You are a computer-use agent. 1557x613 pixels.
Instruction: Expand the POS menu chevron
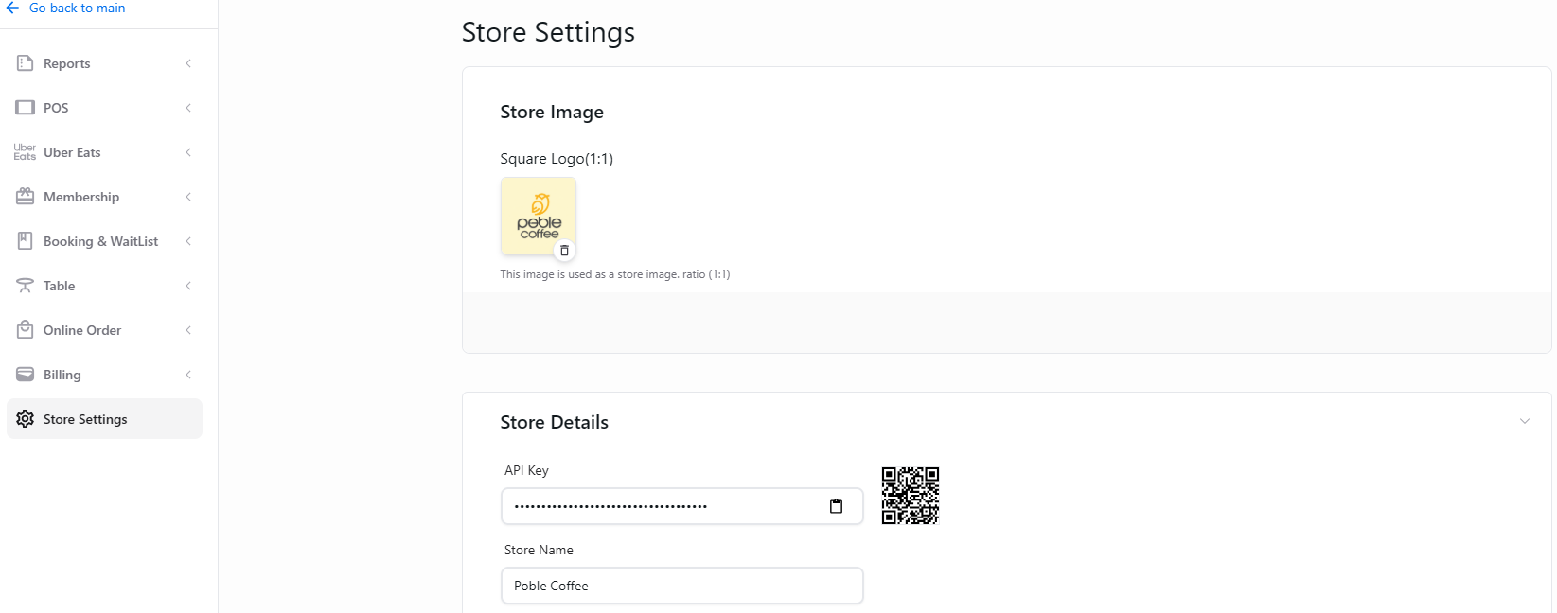[x=188, y=108]
